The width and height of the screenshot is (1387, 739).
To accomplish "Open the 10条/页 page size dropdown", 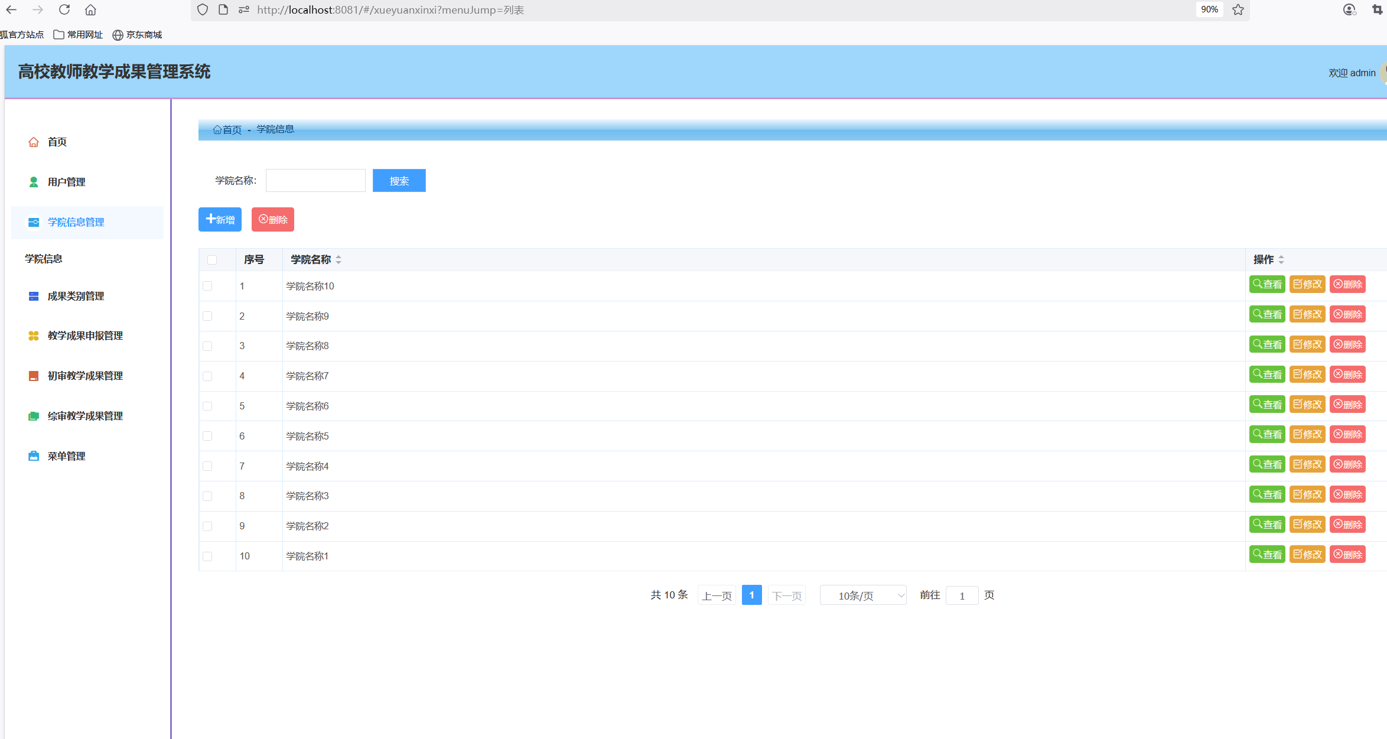I will 863,595.
